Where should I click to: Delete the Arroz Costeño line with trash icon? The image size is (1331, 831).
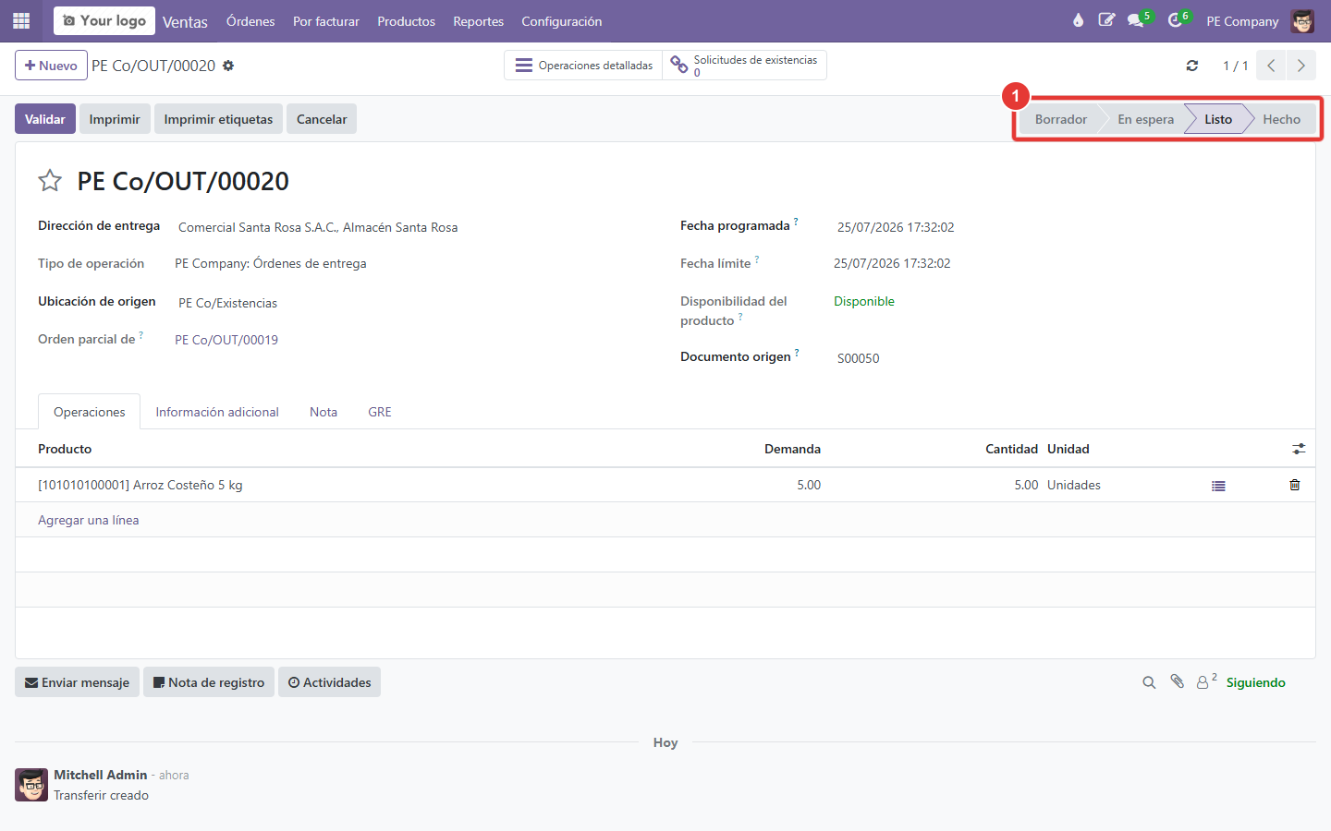tap(1295, 485)
